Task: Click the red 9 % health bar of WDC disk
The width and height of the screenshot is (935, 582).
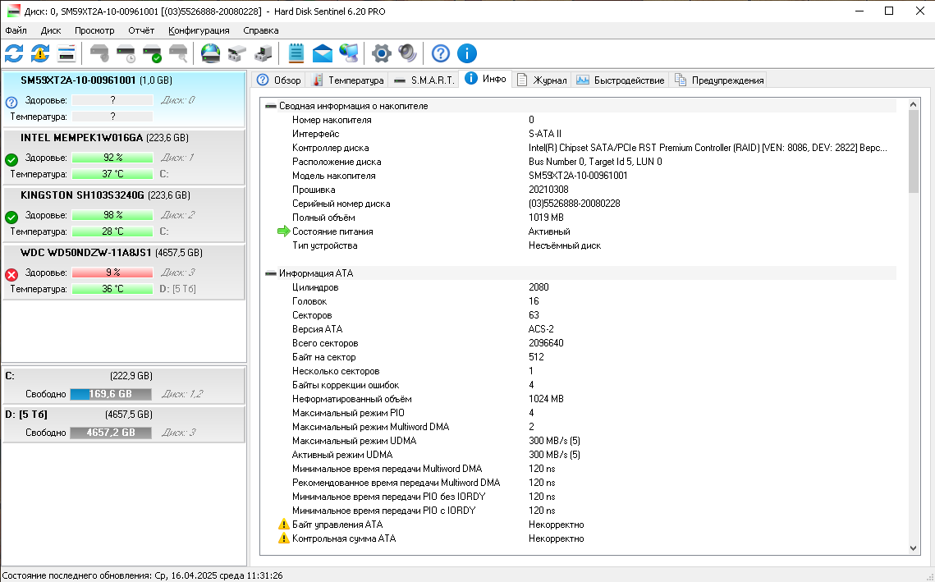Action: 112,273
